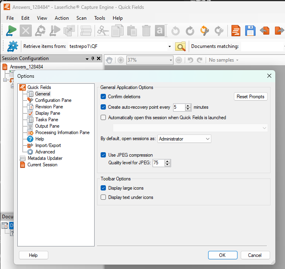The image size is (285, 269).
Task: Click the Documents matching input field
Action: (262, 46)
